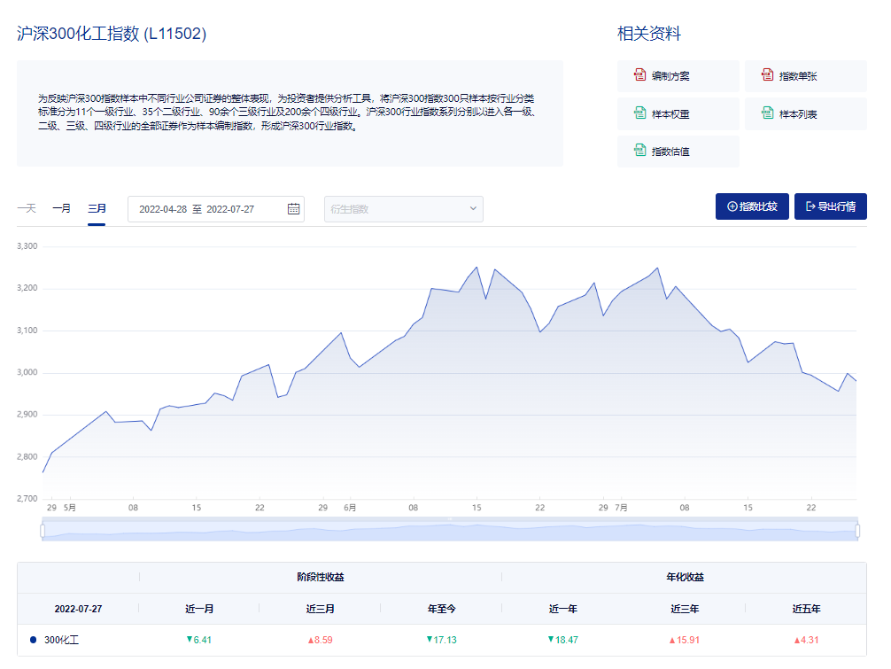Click the start date 2022-04-28 field
891x669 pixels.
coord(161,209)
